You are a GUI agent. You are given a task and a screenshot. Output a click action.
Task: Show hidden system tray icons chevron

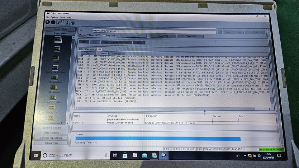245,156
